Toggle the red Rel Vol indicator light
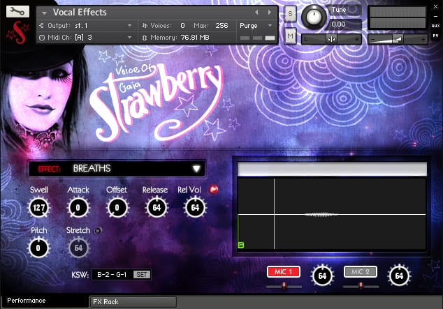 click(214, 190)
